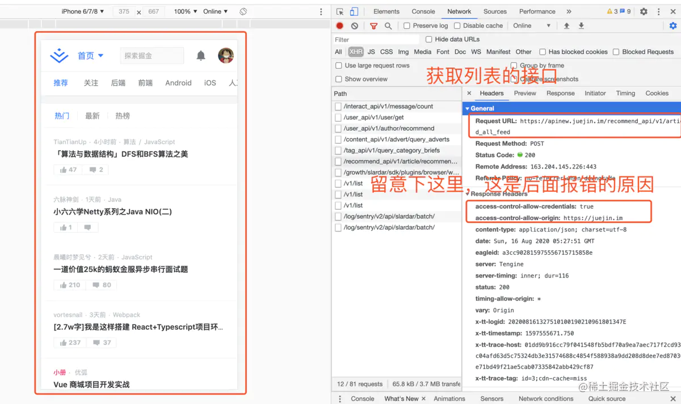Select request /tag_api/v1/query_category_briefs
681x404 pixels.
397,150
